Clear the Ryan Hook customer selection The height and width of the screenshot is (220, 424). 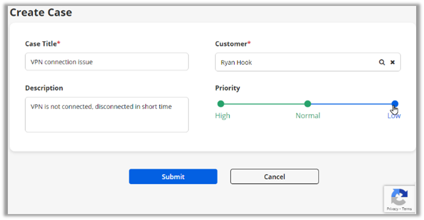point(392,62)
